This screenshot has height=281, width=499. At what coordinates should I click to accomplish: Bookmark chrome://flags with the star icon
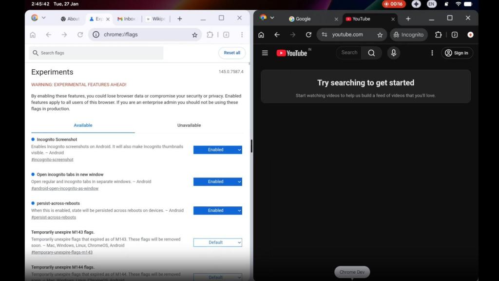194,35
